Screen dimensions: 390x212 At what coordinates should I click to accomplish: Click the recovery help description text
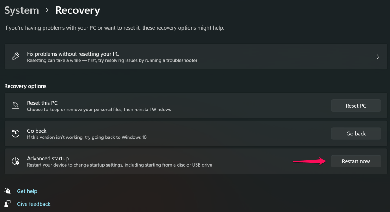(114, 28)
